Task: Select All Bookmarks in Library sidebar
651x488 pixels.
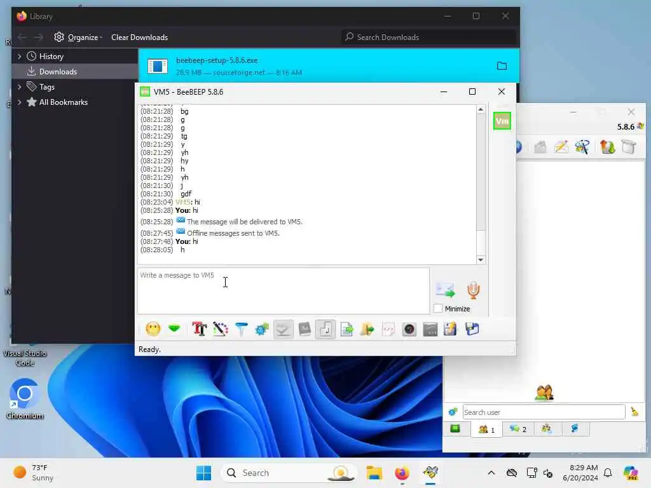Action: (x=75, y=102)
